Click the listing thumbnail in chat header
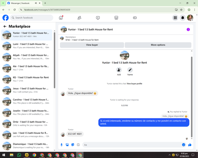The height and width of the screenshot is (158, 198). tap(64, 30)
